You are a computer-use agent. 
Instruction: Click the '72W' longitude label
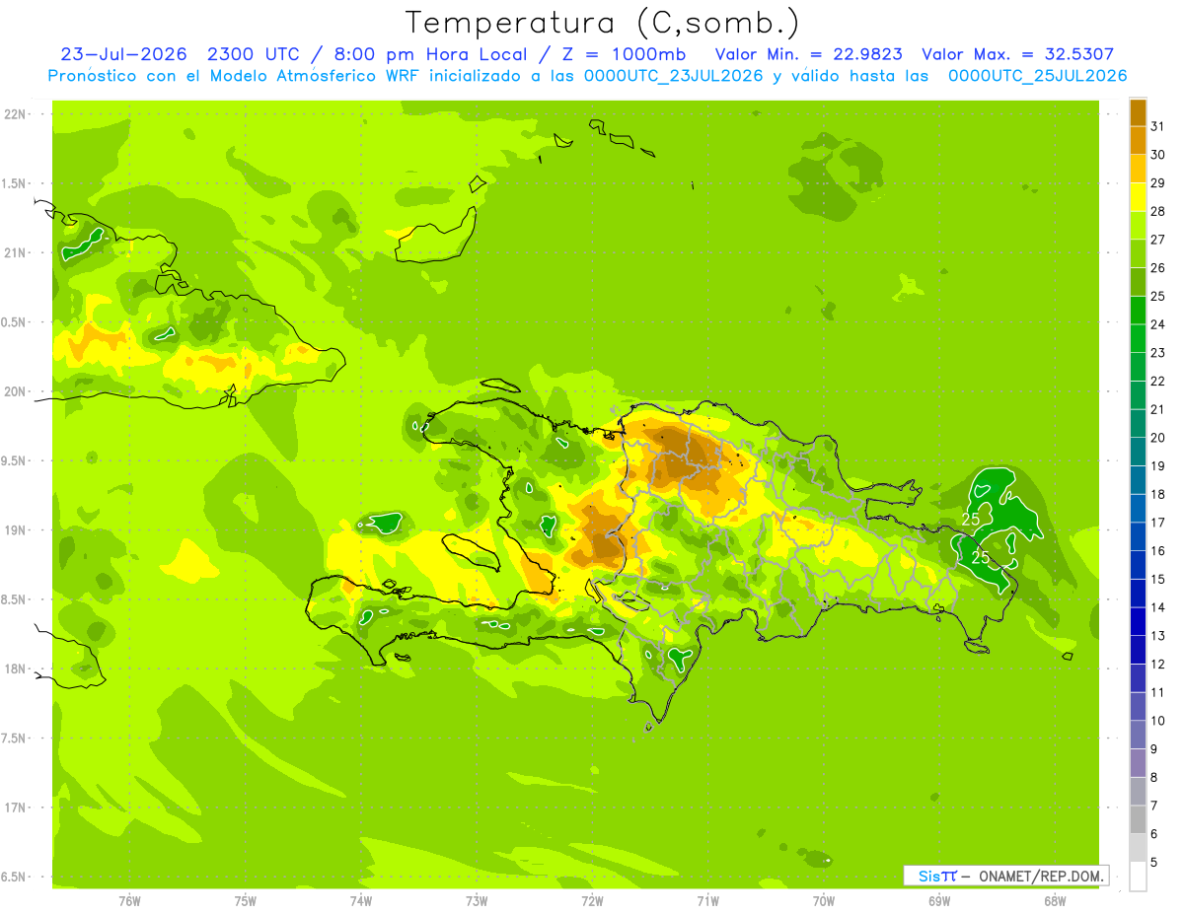pos(592,900)
